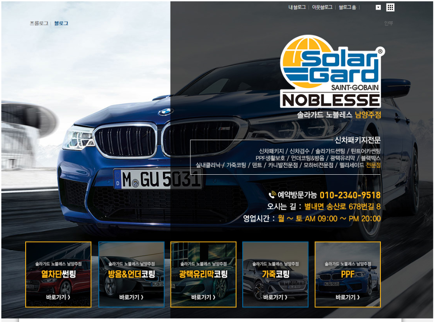Switch to the 프롤로그 tab
Viewport: 434px width, 322px height.
coord(39,23)
